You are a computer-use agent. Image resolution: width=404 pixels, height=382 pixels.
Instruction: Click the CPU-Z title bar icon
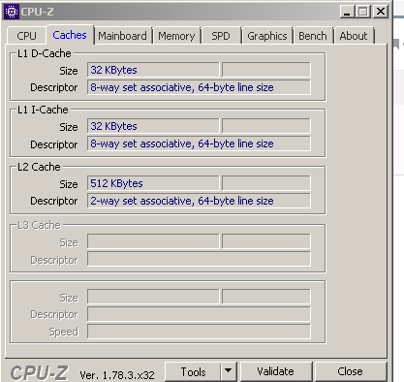(12, 12)
